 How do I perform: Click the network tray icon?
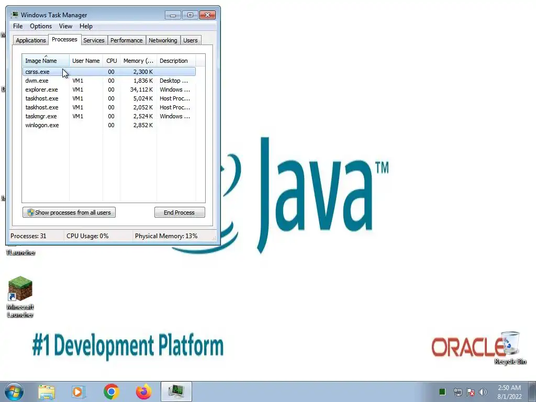(457, 392)
